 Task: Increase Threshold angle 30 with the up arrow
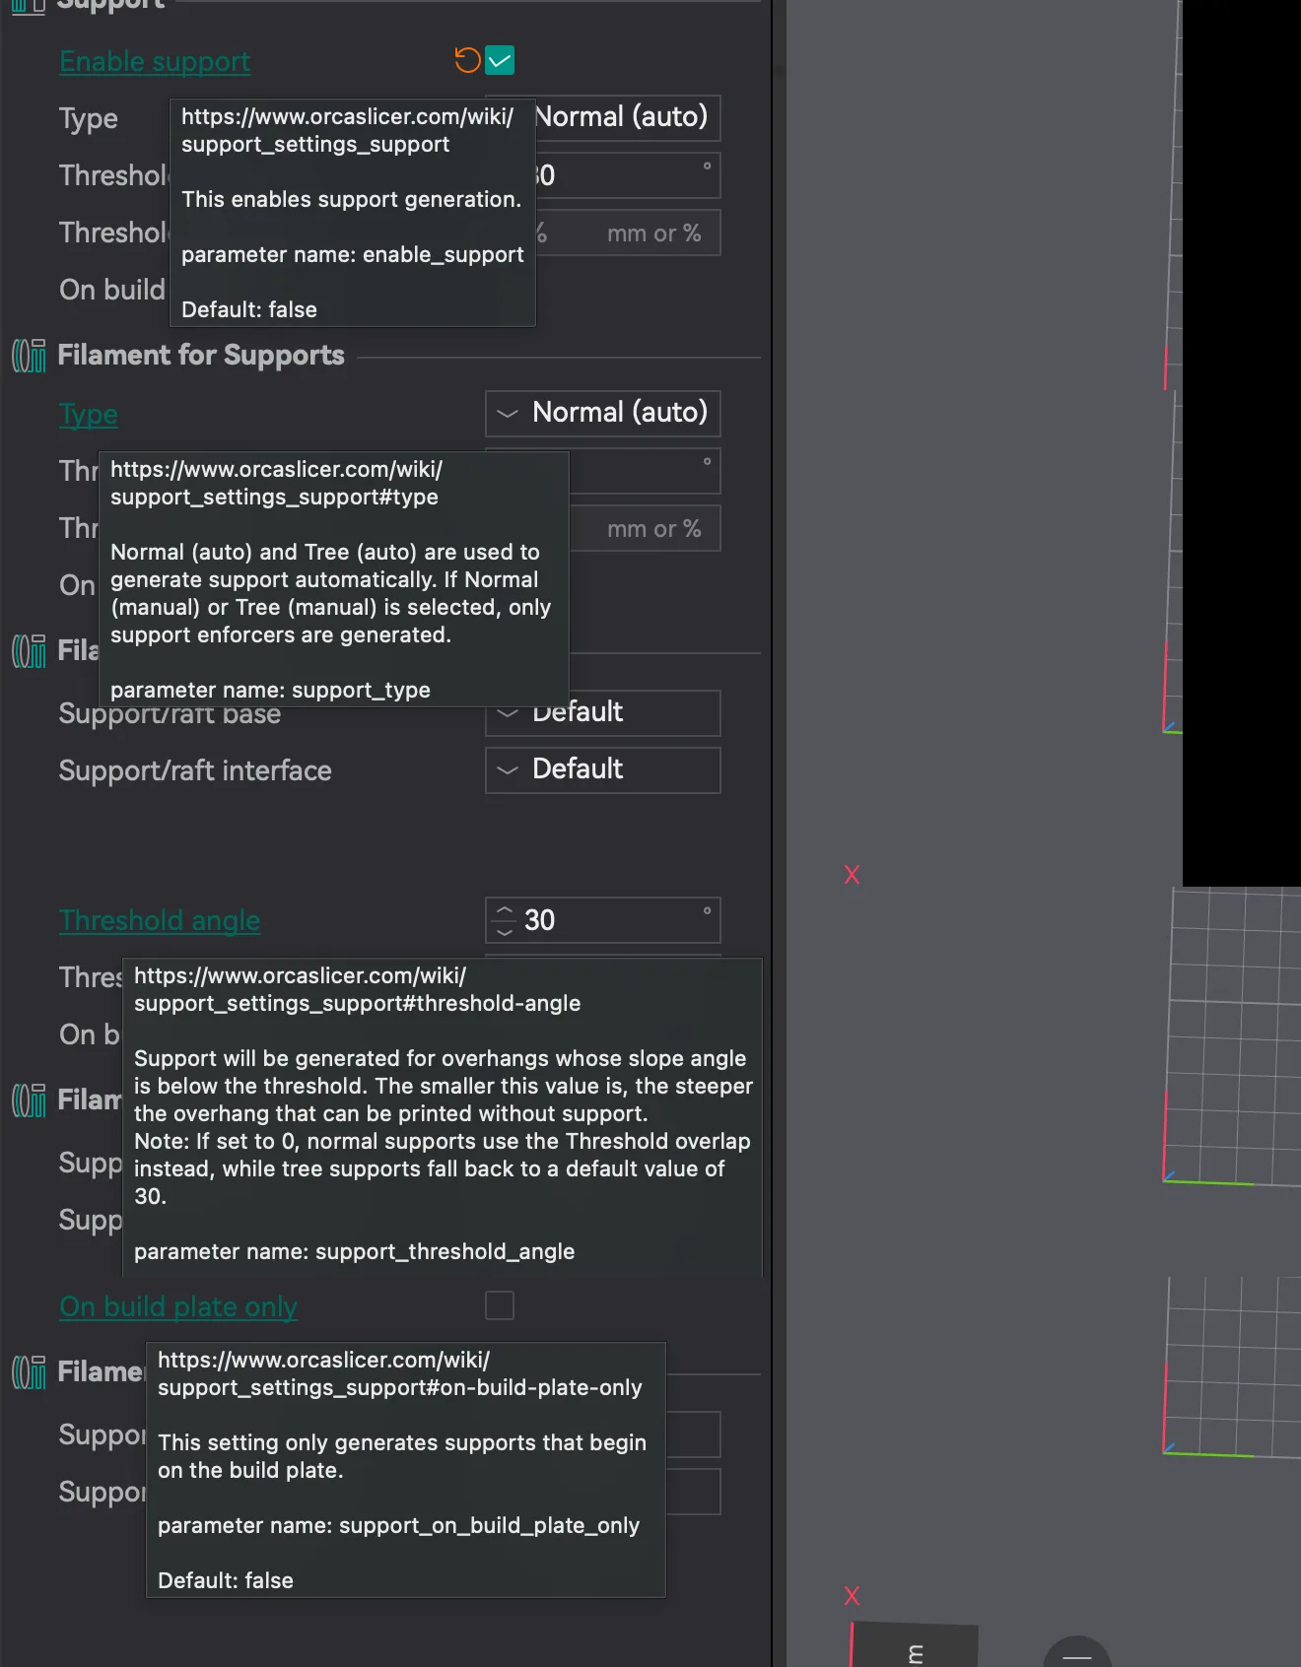tap(505, 911)
